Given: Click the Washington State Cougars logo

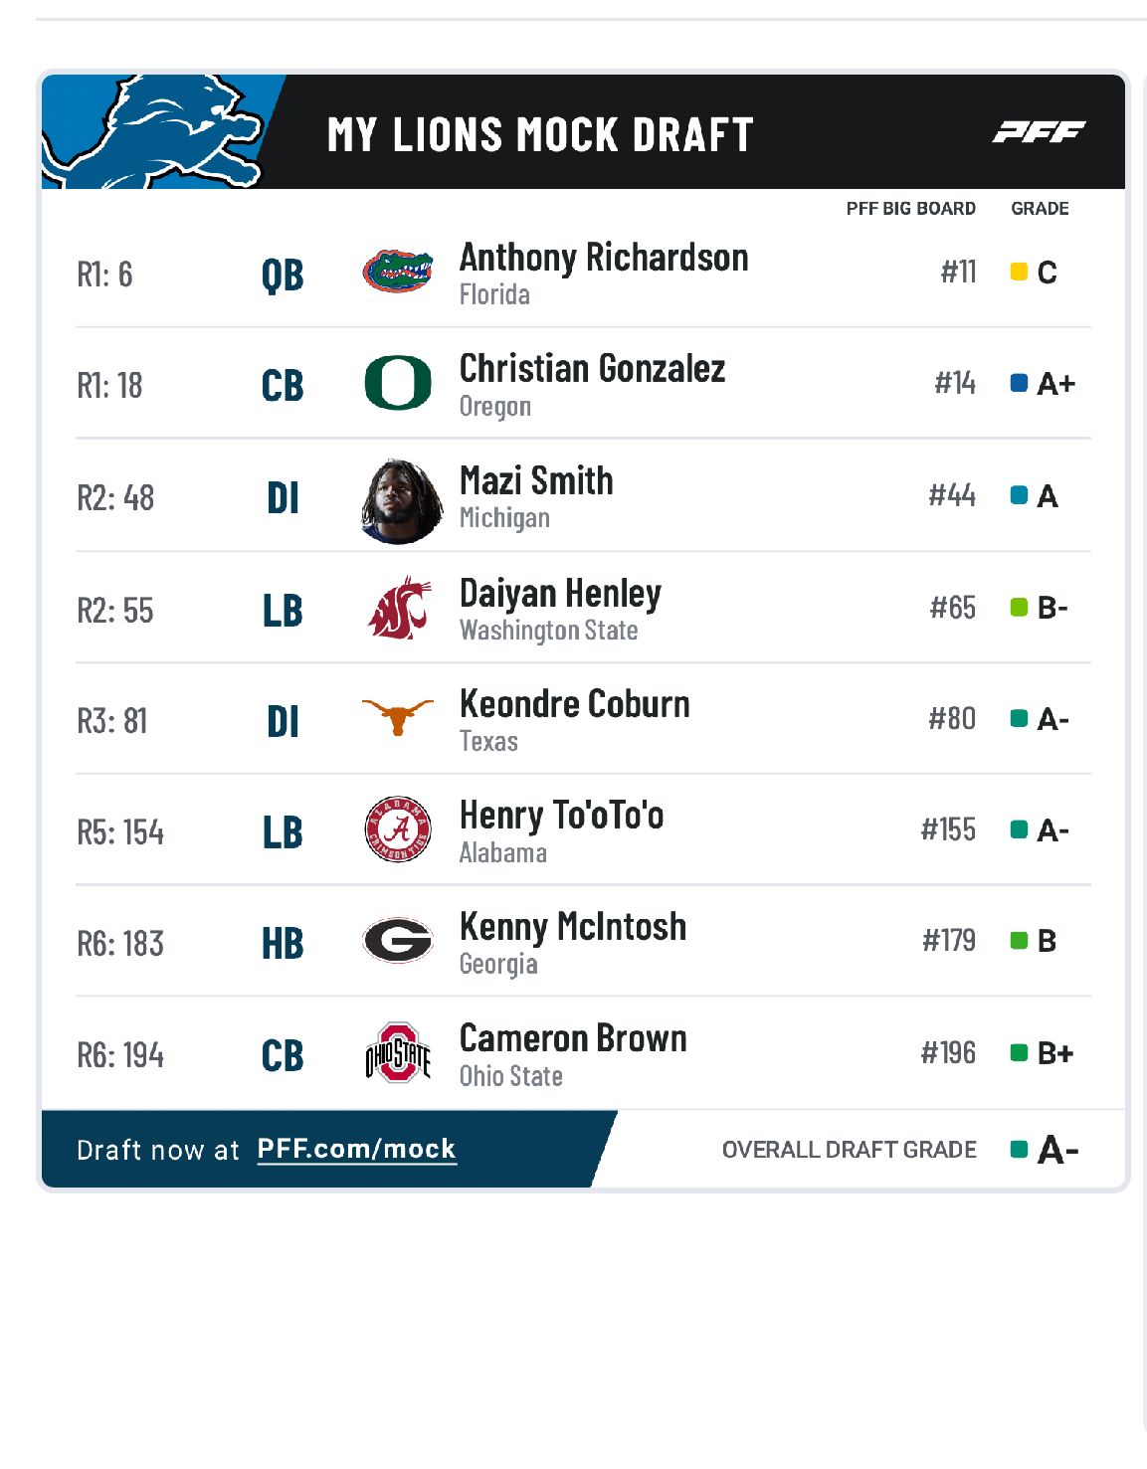Looking at the screenshot, I should tap(398, 608).
